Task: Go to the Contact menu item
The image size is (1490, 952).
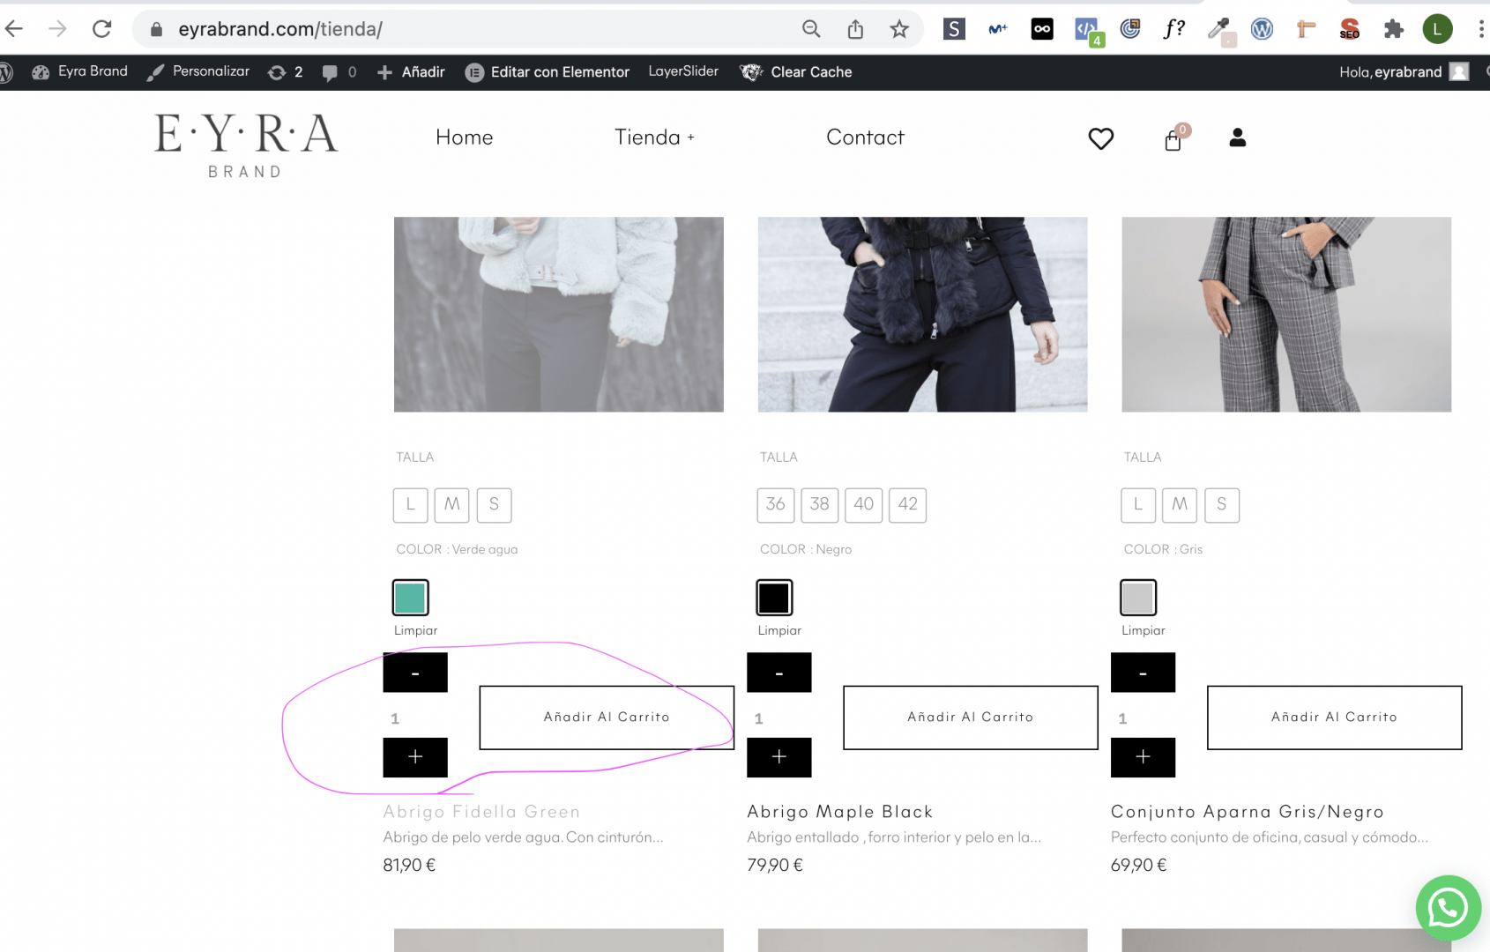Action: click(866, 138)
